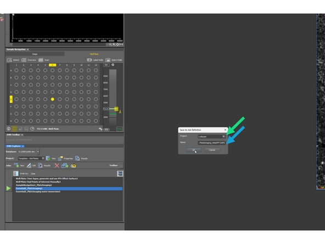Click column header 6 on the plate
The image size is (325, 244).
tap(53, 65)
